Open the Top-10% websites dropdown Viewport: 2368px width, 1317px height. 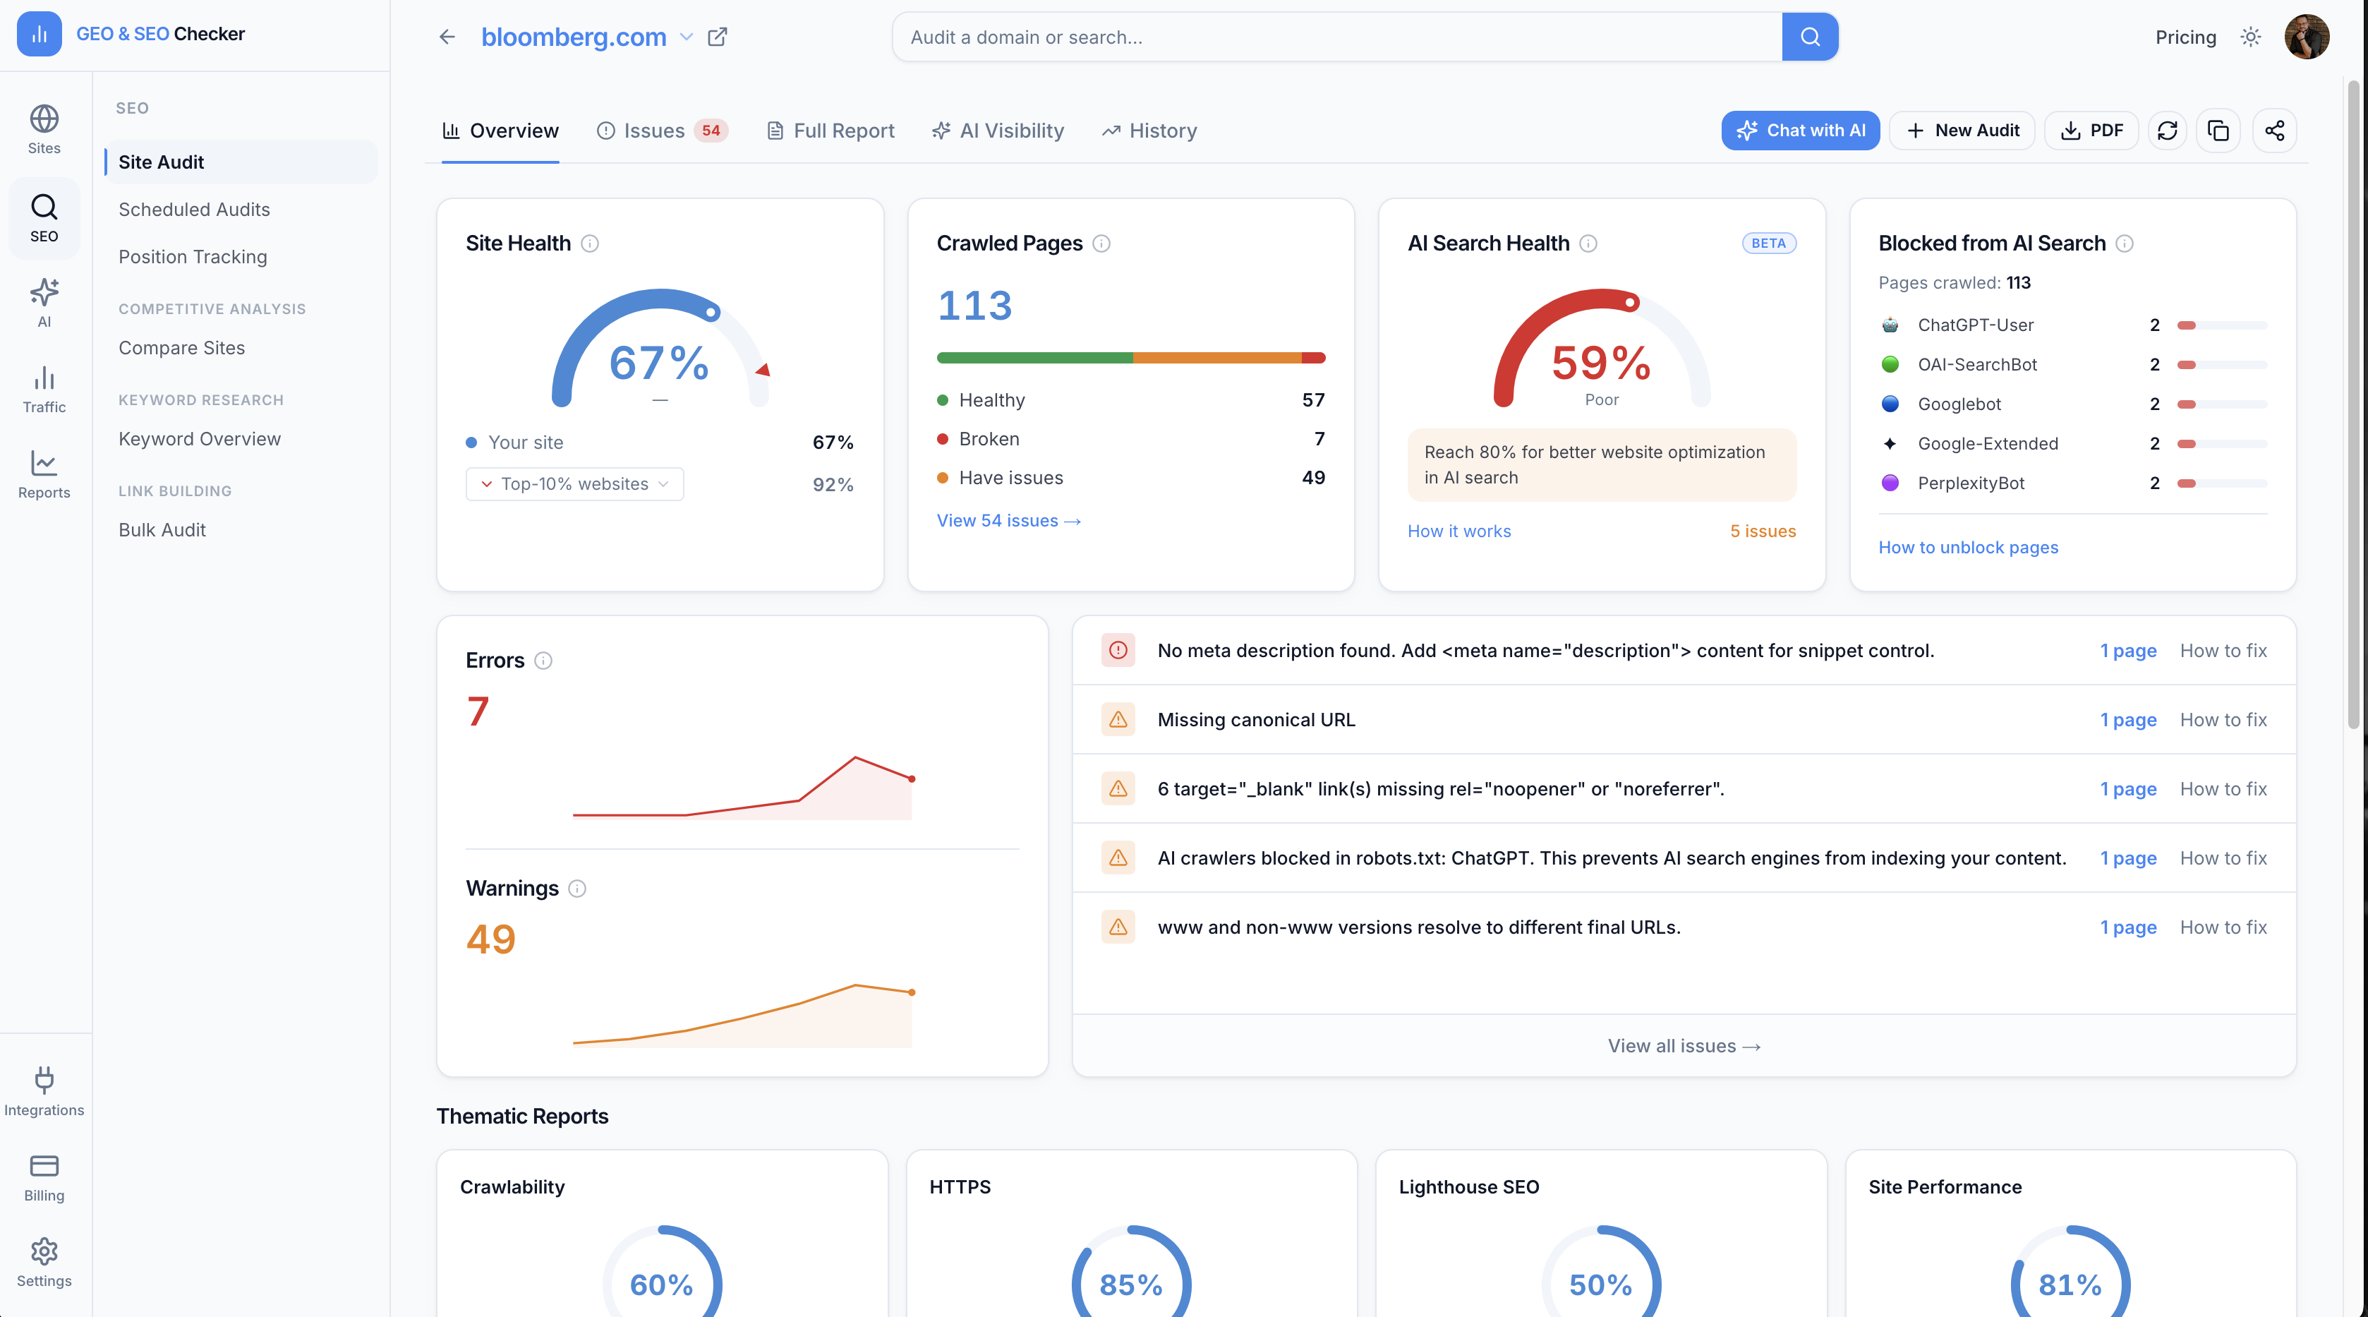574,483
